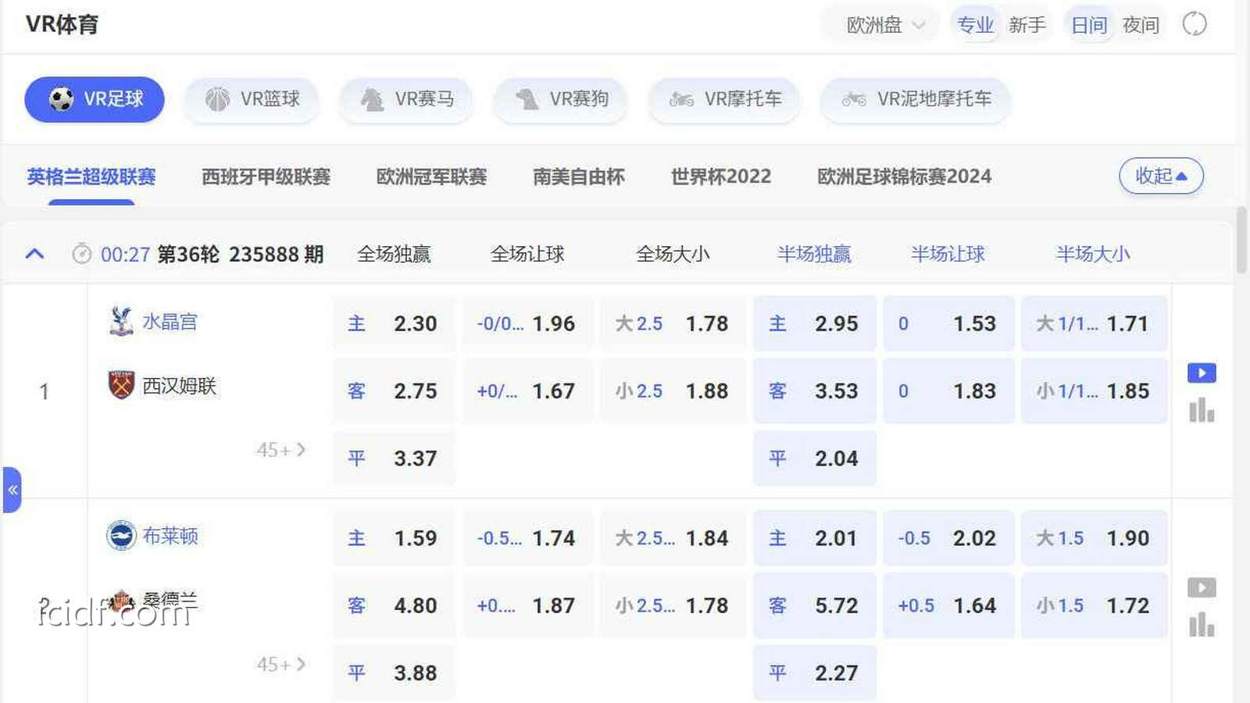This screenshot has height=703, width=1250.
Task: Bet 布莱顿 handicap -0.5 at 1.74
Action: [x=528, y=538]
